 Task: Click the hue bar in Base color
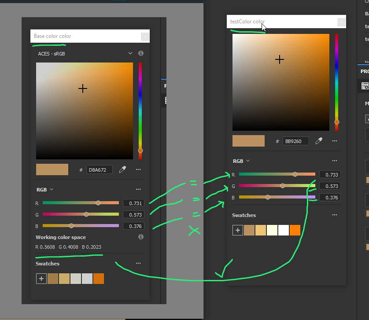[x=140, y=111]
